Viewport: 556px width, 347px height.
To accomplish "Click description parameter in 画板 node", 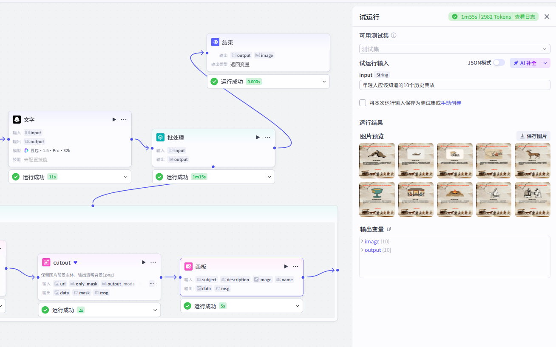I will [235, 279].
